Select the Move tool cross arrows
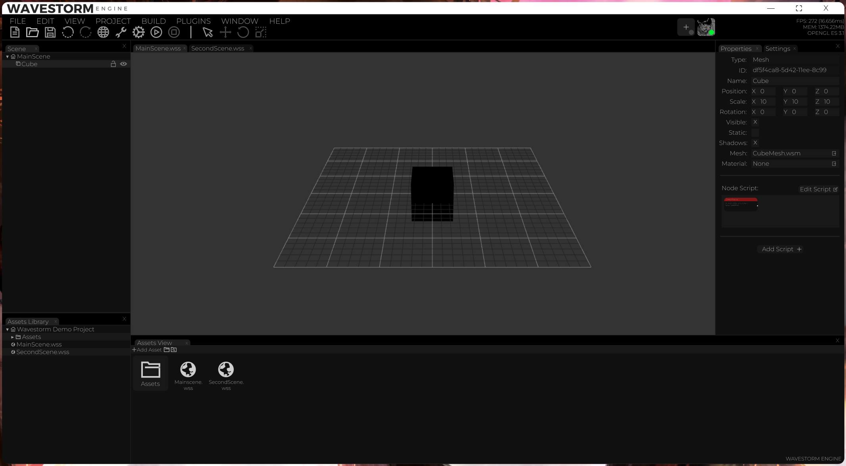 (225, 32)
